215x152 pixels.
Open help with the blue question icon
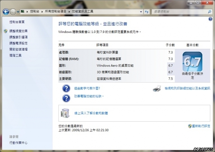[210, 19]
